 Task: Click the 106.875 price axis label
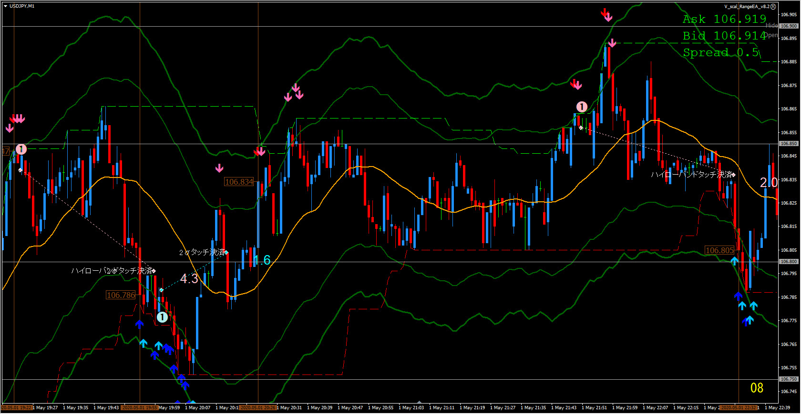tap(789, 86)
